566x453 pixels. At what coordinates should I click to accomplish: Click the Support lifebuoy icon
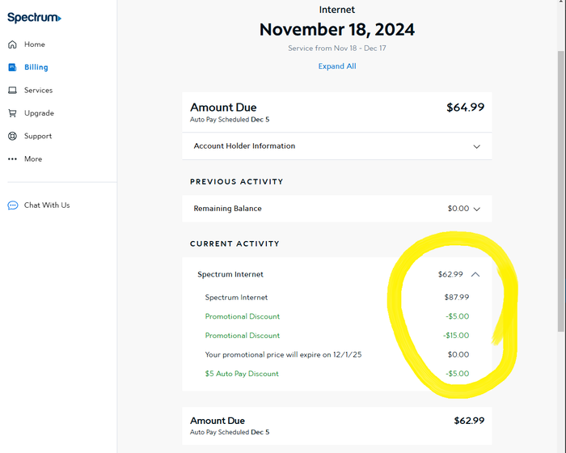point(12,136)
